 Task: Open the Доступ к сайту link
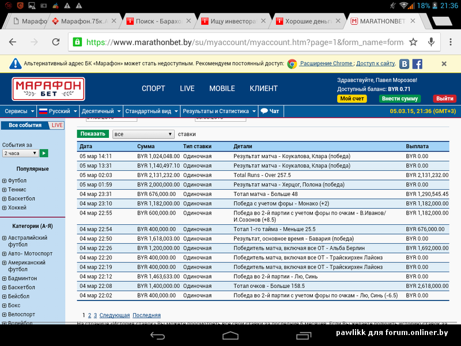[x=376, y=63]
